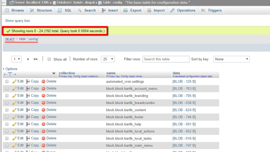270x152 pixels.
Task: Click the Edit pencil icon on the first row
Action: point(15,81)
